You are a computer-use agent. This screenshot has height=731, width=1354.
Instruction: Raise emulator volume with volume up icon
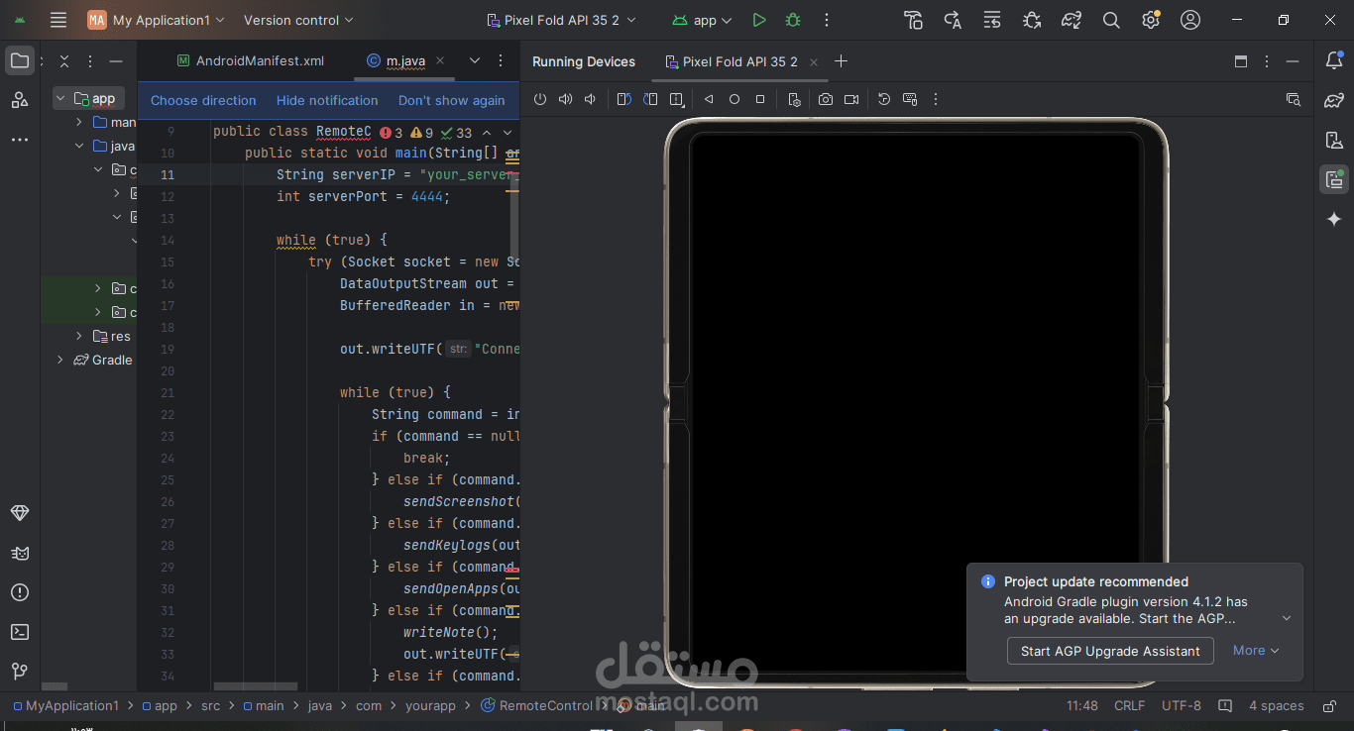565,99
